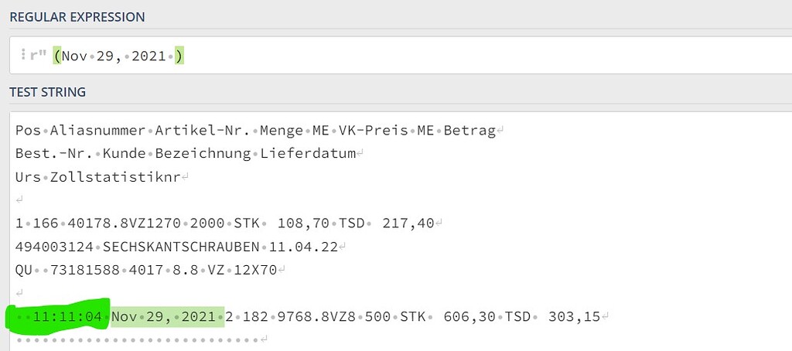
Task: Click '73181588' in the QU line
Action: pyautogui.click(x=85, y=270)
